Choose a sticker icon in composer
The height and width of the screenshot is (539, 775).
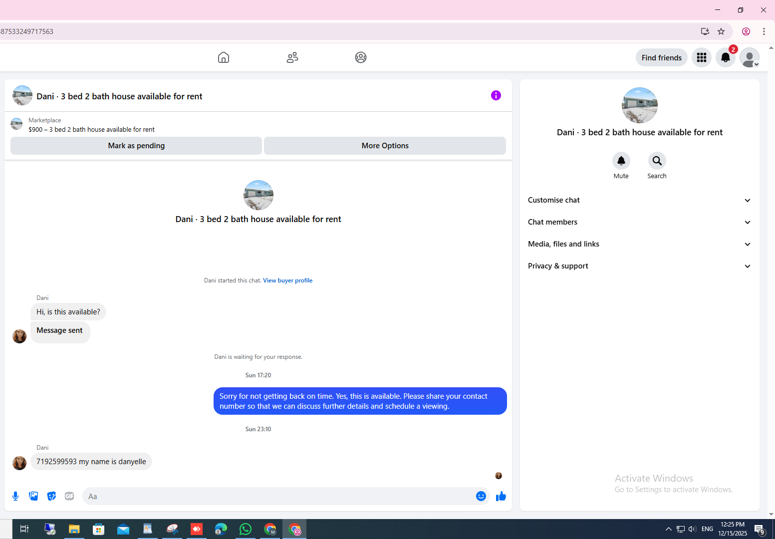click(x=51, y=496)
